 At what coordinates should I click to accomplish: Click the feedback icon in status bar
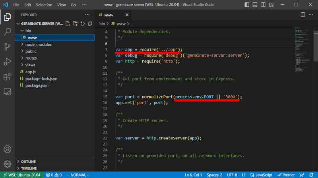click(x=302, y=175)
